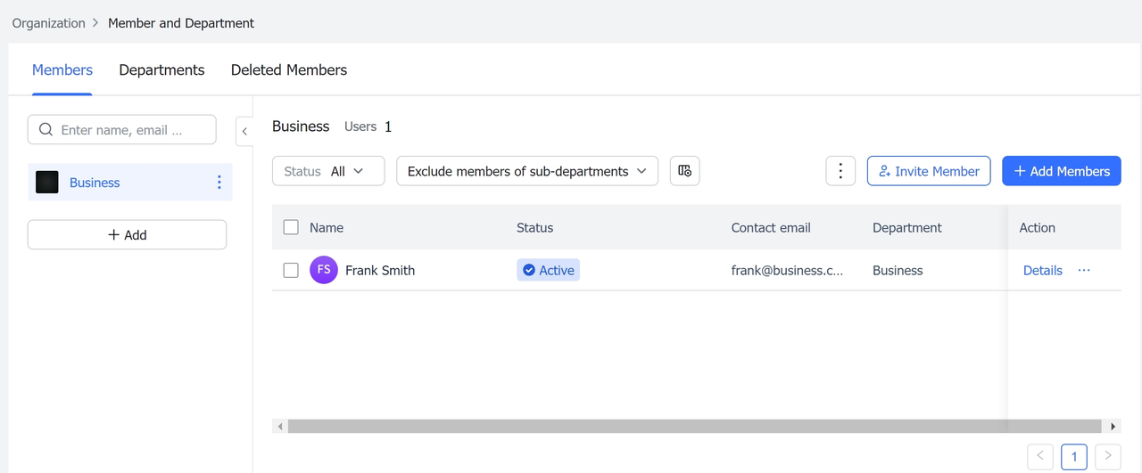Collapse the left department sidebar panel
1142x473 pixels.
244,131
